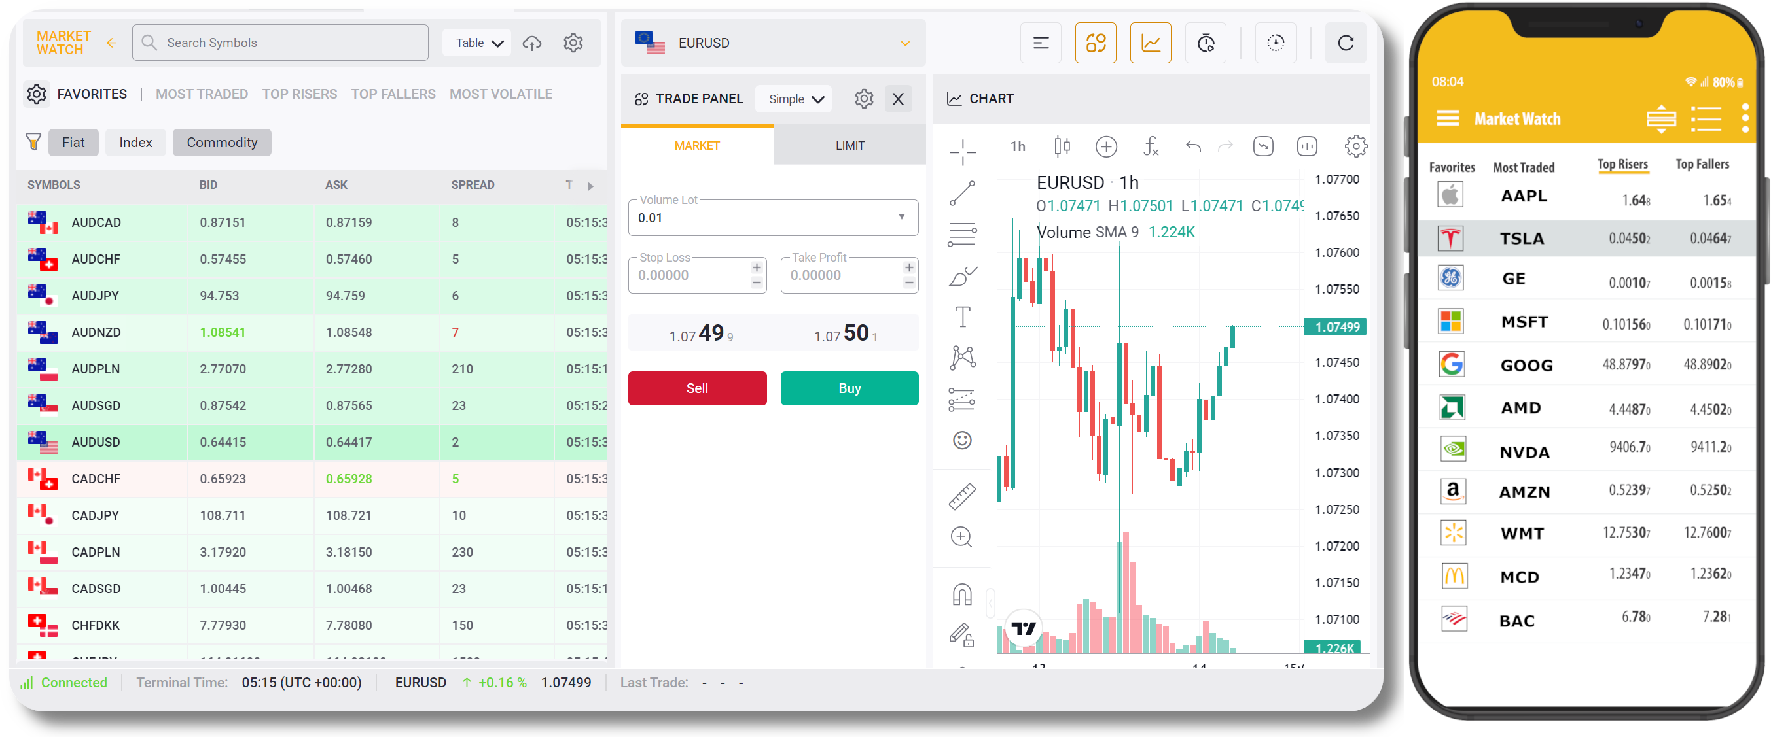The width and height of the screenshot is (1771, 737).
Task: Open the Simple mode dropdown in Trade Panel
Action: 794,99
